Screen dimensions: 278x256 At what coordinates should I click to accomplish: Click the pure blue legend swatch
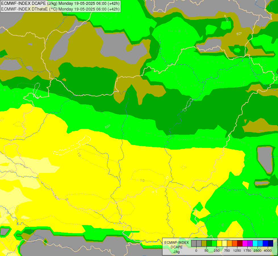tap(266, 243)
